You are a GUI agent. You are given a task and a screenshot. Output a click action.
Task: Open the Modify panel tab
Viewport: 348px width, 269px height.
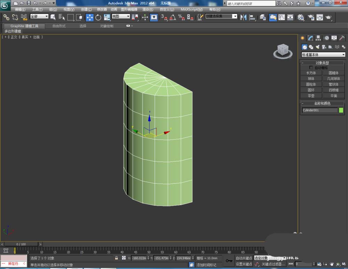click(310, 38)
